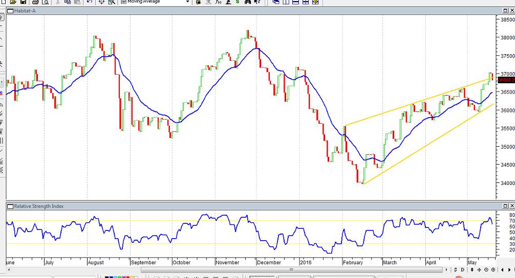
Task: Select the magnifier zoom tool in toolbar
Action: [112, 2]
